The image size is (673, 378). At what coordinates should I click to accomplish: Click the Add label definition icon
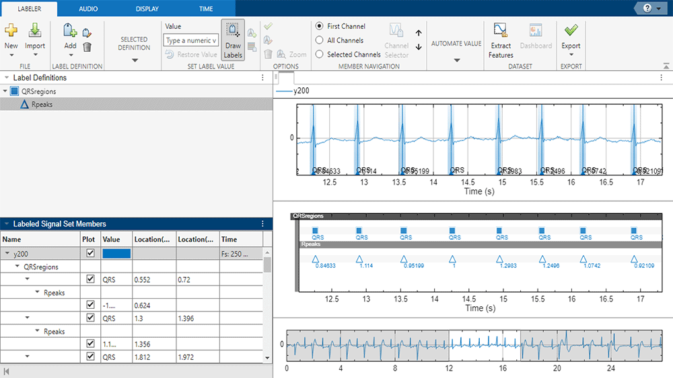pos(70,31)
